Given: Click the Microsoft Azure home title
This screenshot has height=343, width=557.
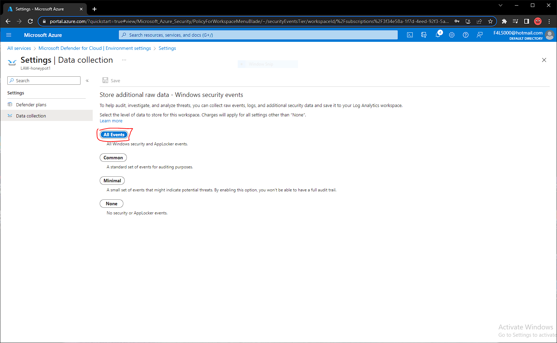Looking at the screenshot, I should click(x=43, y=35).
